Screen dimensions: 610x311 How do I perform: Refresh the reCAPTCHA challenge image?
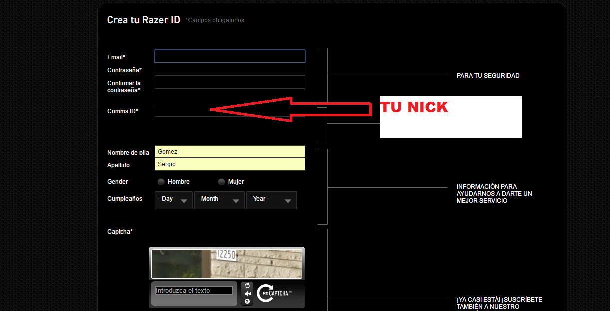[x=247, y=286]
